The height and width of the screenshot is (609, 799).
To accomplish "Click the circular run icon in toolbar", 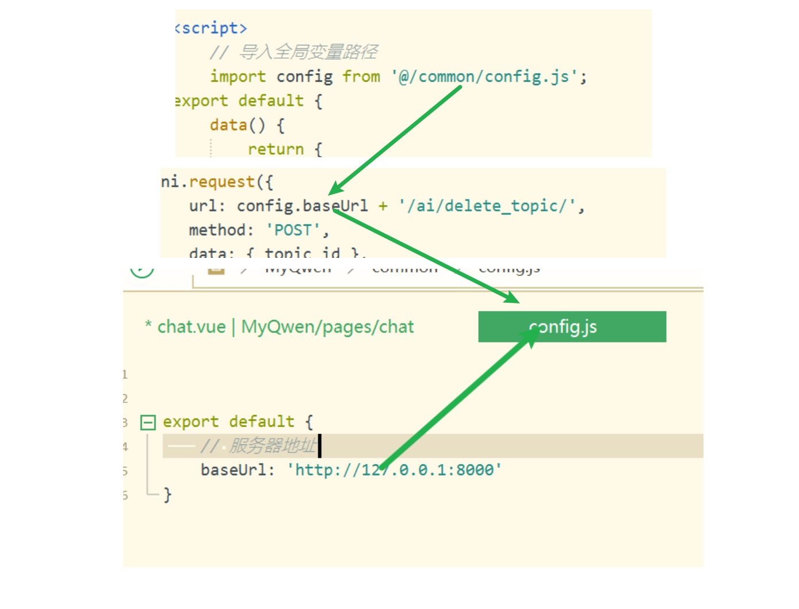I will click(142, 271).
